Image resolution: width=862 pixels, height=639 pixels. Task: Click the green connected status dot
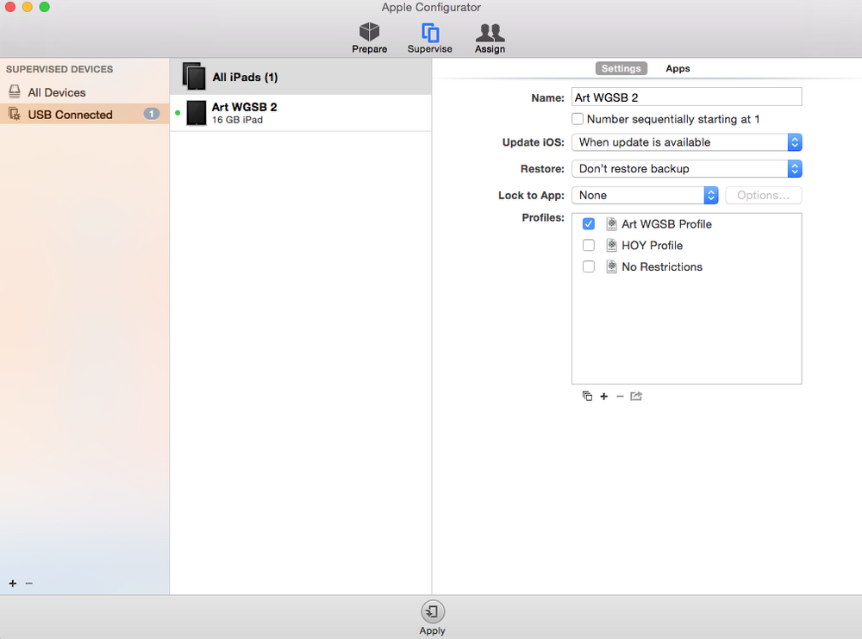coord(178,113)
